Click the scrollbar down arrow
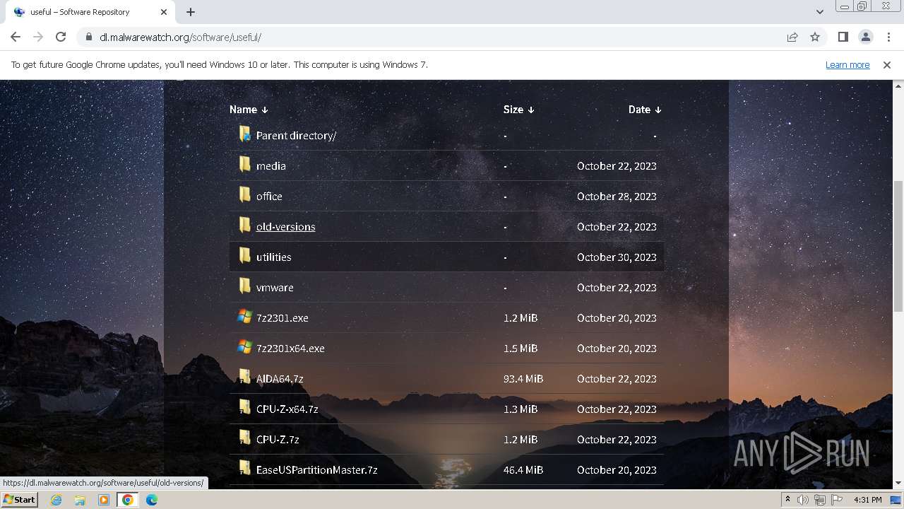Viewport: 904px width, 509px height. 898,484
